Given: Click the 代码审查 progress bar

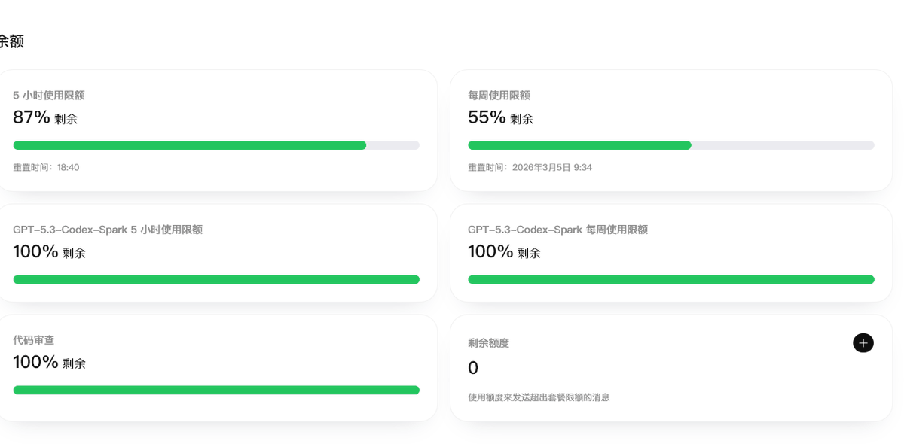Looking at the screenshot, I should click(216, 390).
